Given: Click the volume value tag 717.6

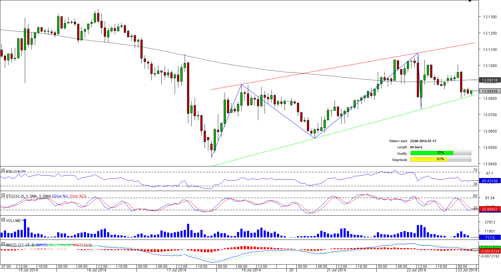Looking at the screenshot, I should click(490, 237).
